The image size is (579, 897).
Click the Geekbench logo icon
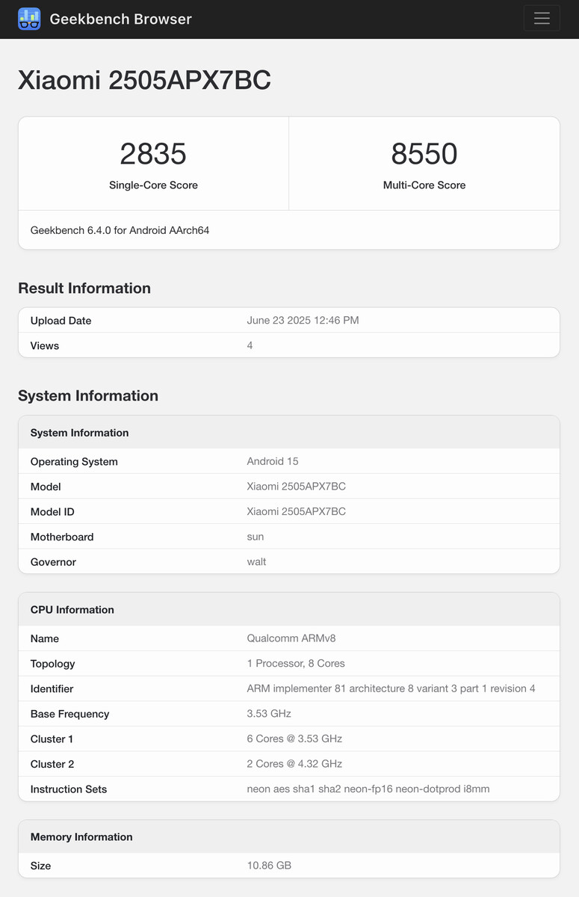[29, 19]
